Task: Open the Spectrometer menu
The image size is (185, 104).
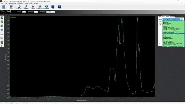Action: (12, 3)
